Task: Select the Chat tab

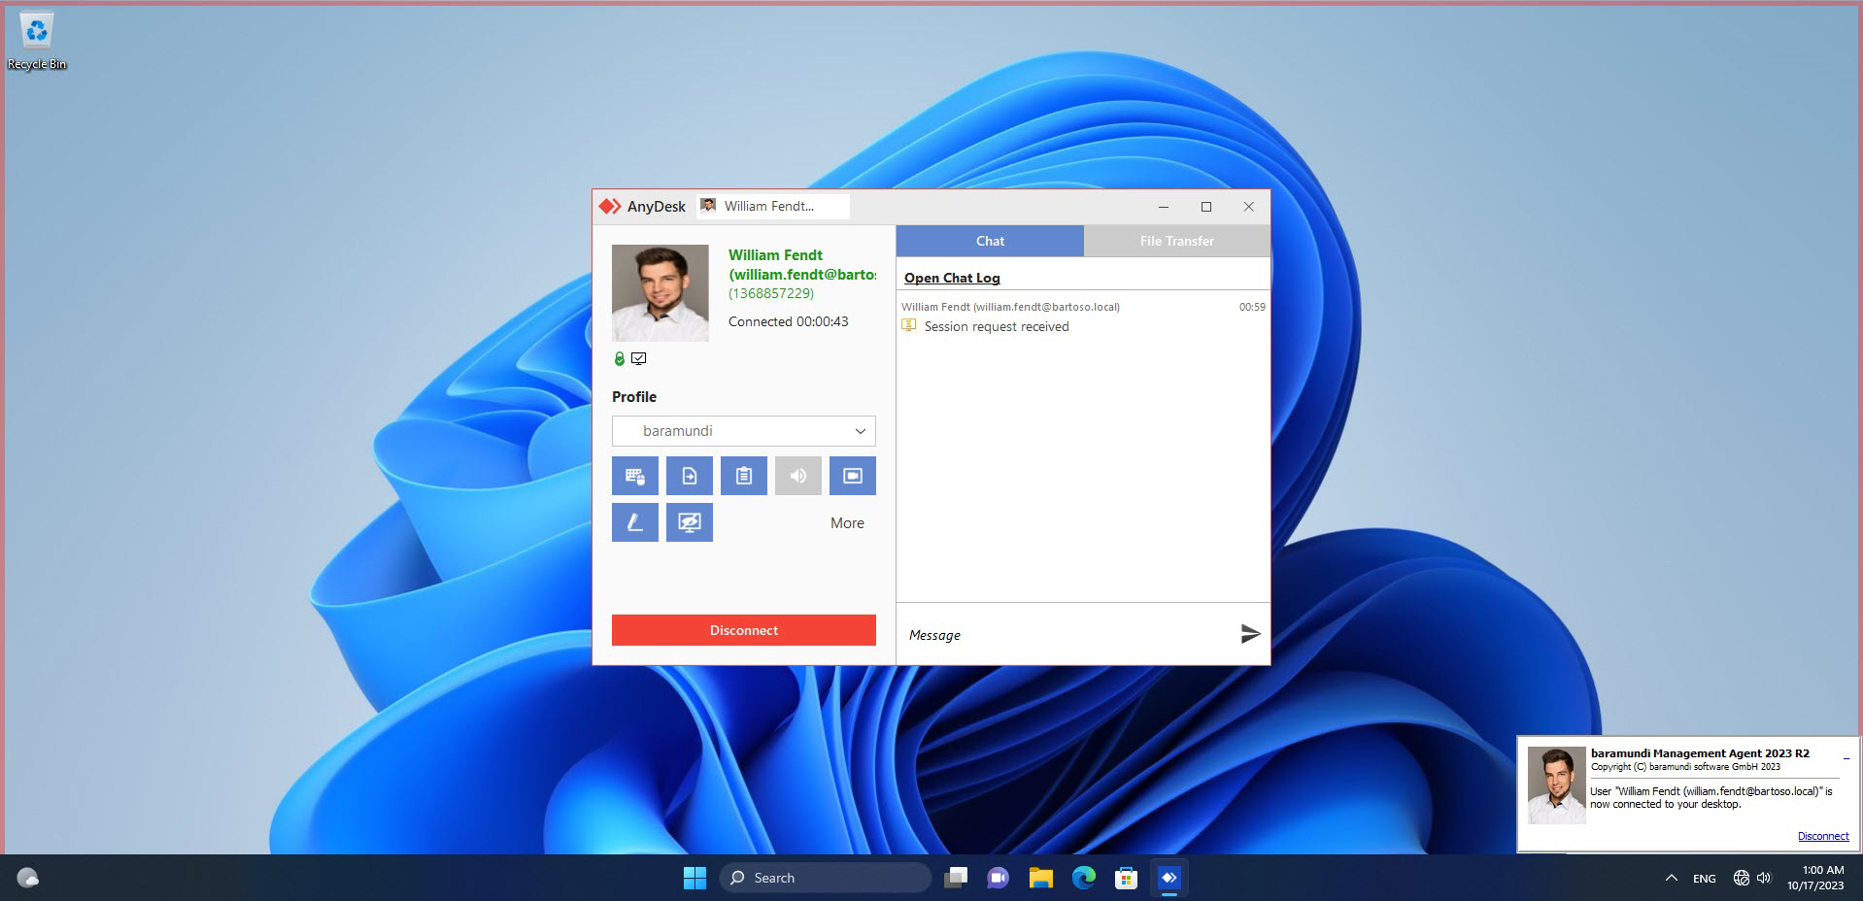Action: [990, 241]
